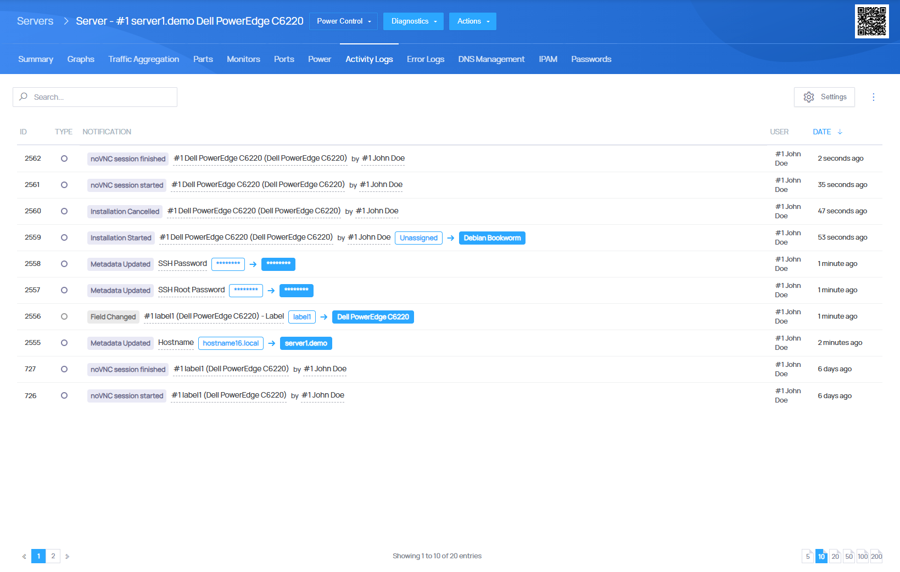
Task: Open the Traffic Aggregation tab
Action: coord(144,59)
